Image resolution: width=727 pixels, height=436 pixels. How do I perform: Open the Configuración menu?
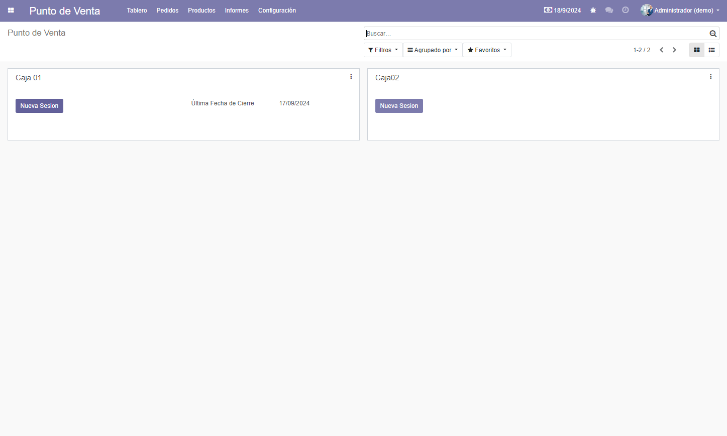[x=277, y=11]
